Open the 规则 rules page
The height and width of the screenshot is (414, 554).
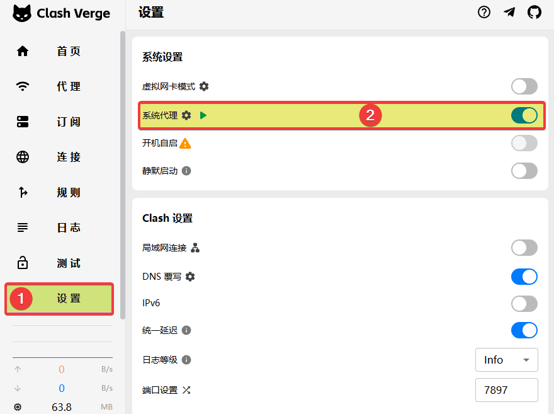(x=59, y=193)
